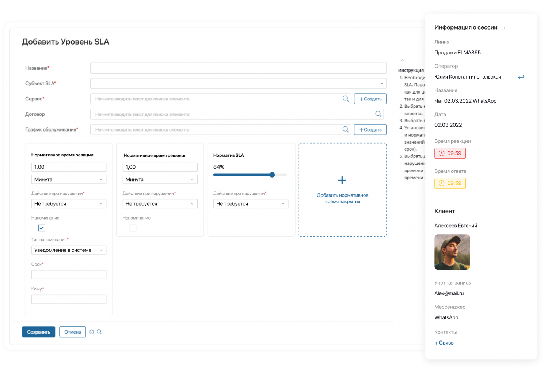This screenshot has width=548, height=373.
Task: Open Действие при нарушении dropdown under Норматив SLA
Action: point(251,204)
